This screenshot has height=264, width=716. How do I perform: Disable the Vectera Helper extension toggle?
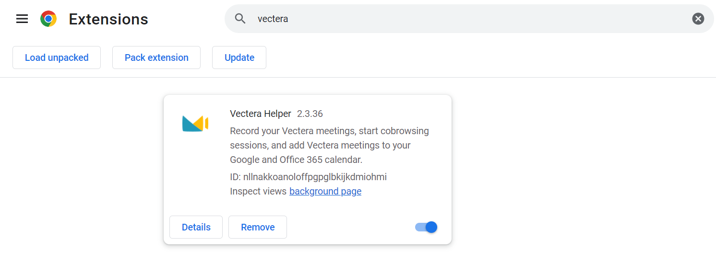click(426, 227)
